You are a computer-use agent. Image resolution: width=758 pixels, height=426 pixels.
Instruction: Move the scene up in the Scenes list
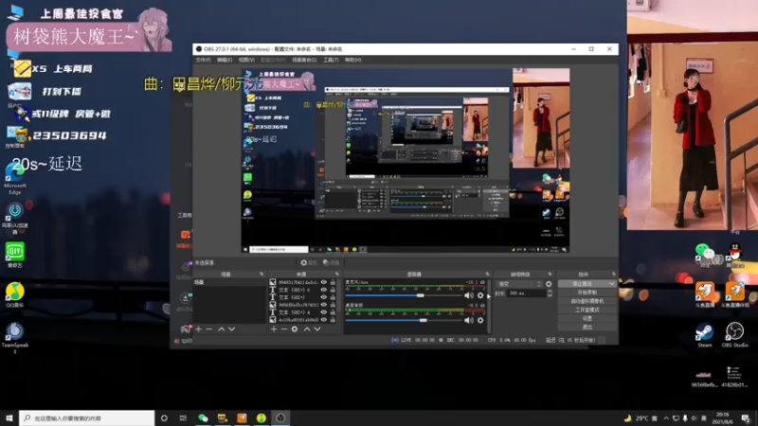pos(221,328)
